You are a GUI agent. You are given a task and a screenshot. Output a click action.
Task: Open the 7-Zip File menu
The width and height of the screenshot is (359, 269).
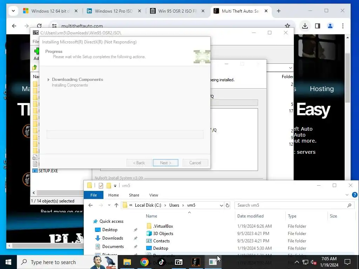pyautogui.click(x=36, y=42)
